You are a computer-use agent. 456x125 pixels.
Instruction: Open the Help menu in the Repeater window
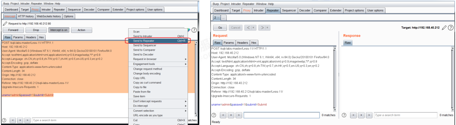pos(271,4)
